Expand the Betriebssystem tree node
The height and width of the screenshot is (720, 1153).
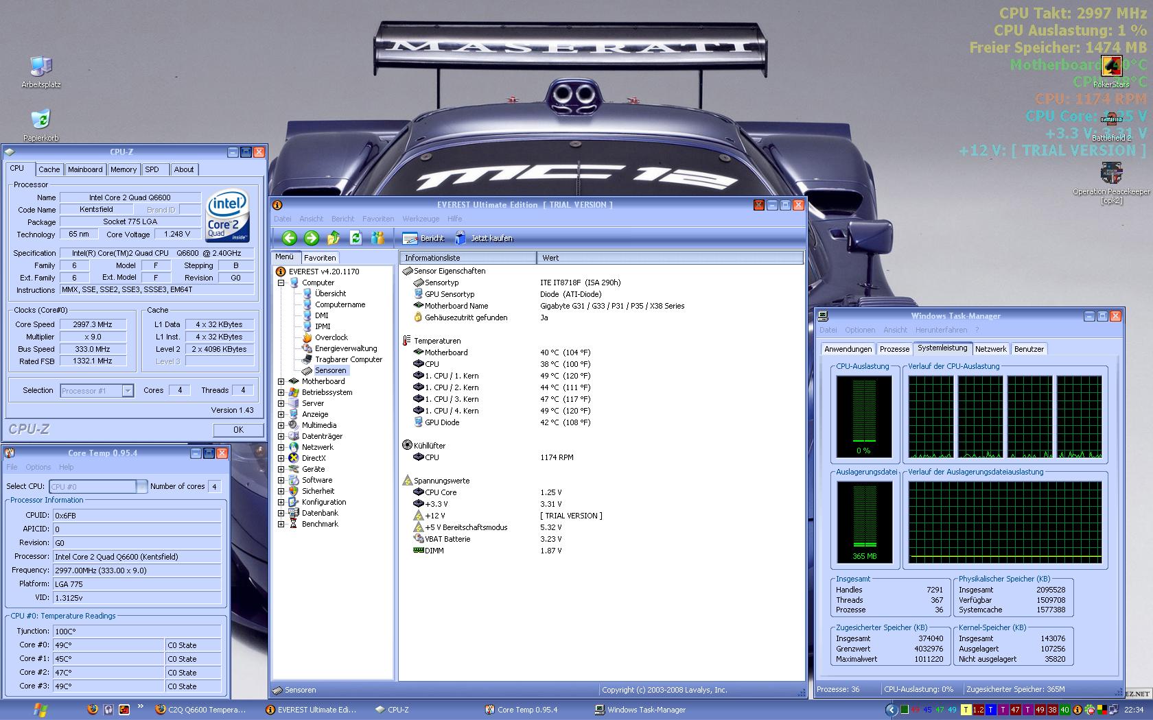coord(281,392)
